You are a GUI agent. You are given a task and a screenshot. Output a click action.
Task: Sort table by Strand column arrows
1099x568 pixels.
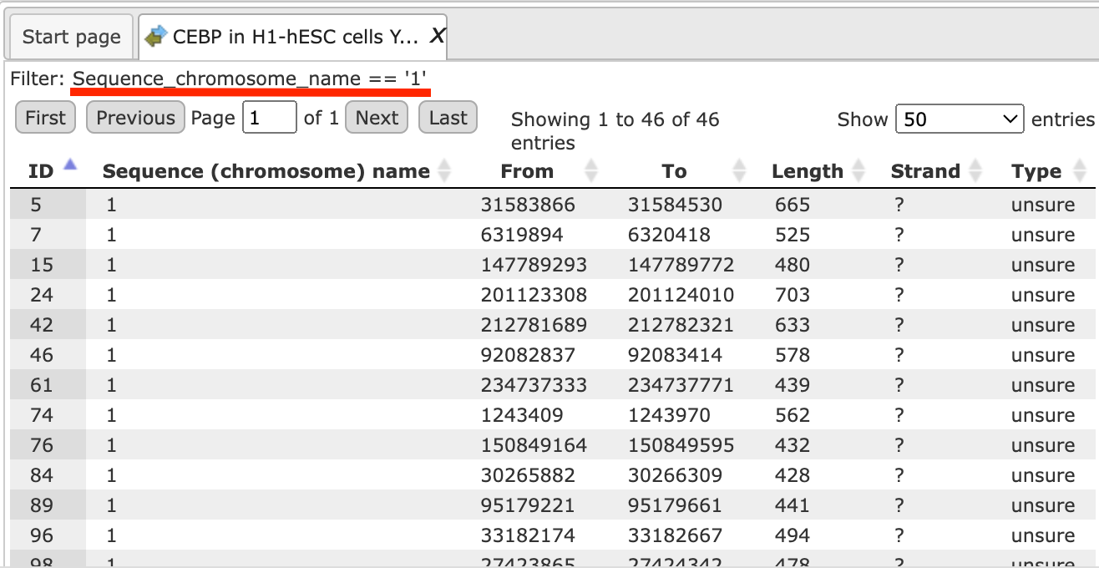point(975,171)
